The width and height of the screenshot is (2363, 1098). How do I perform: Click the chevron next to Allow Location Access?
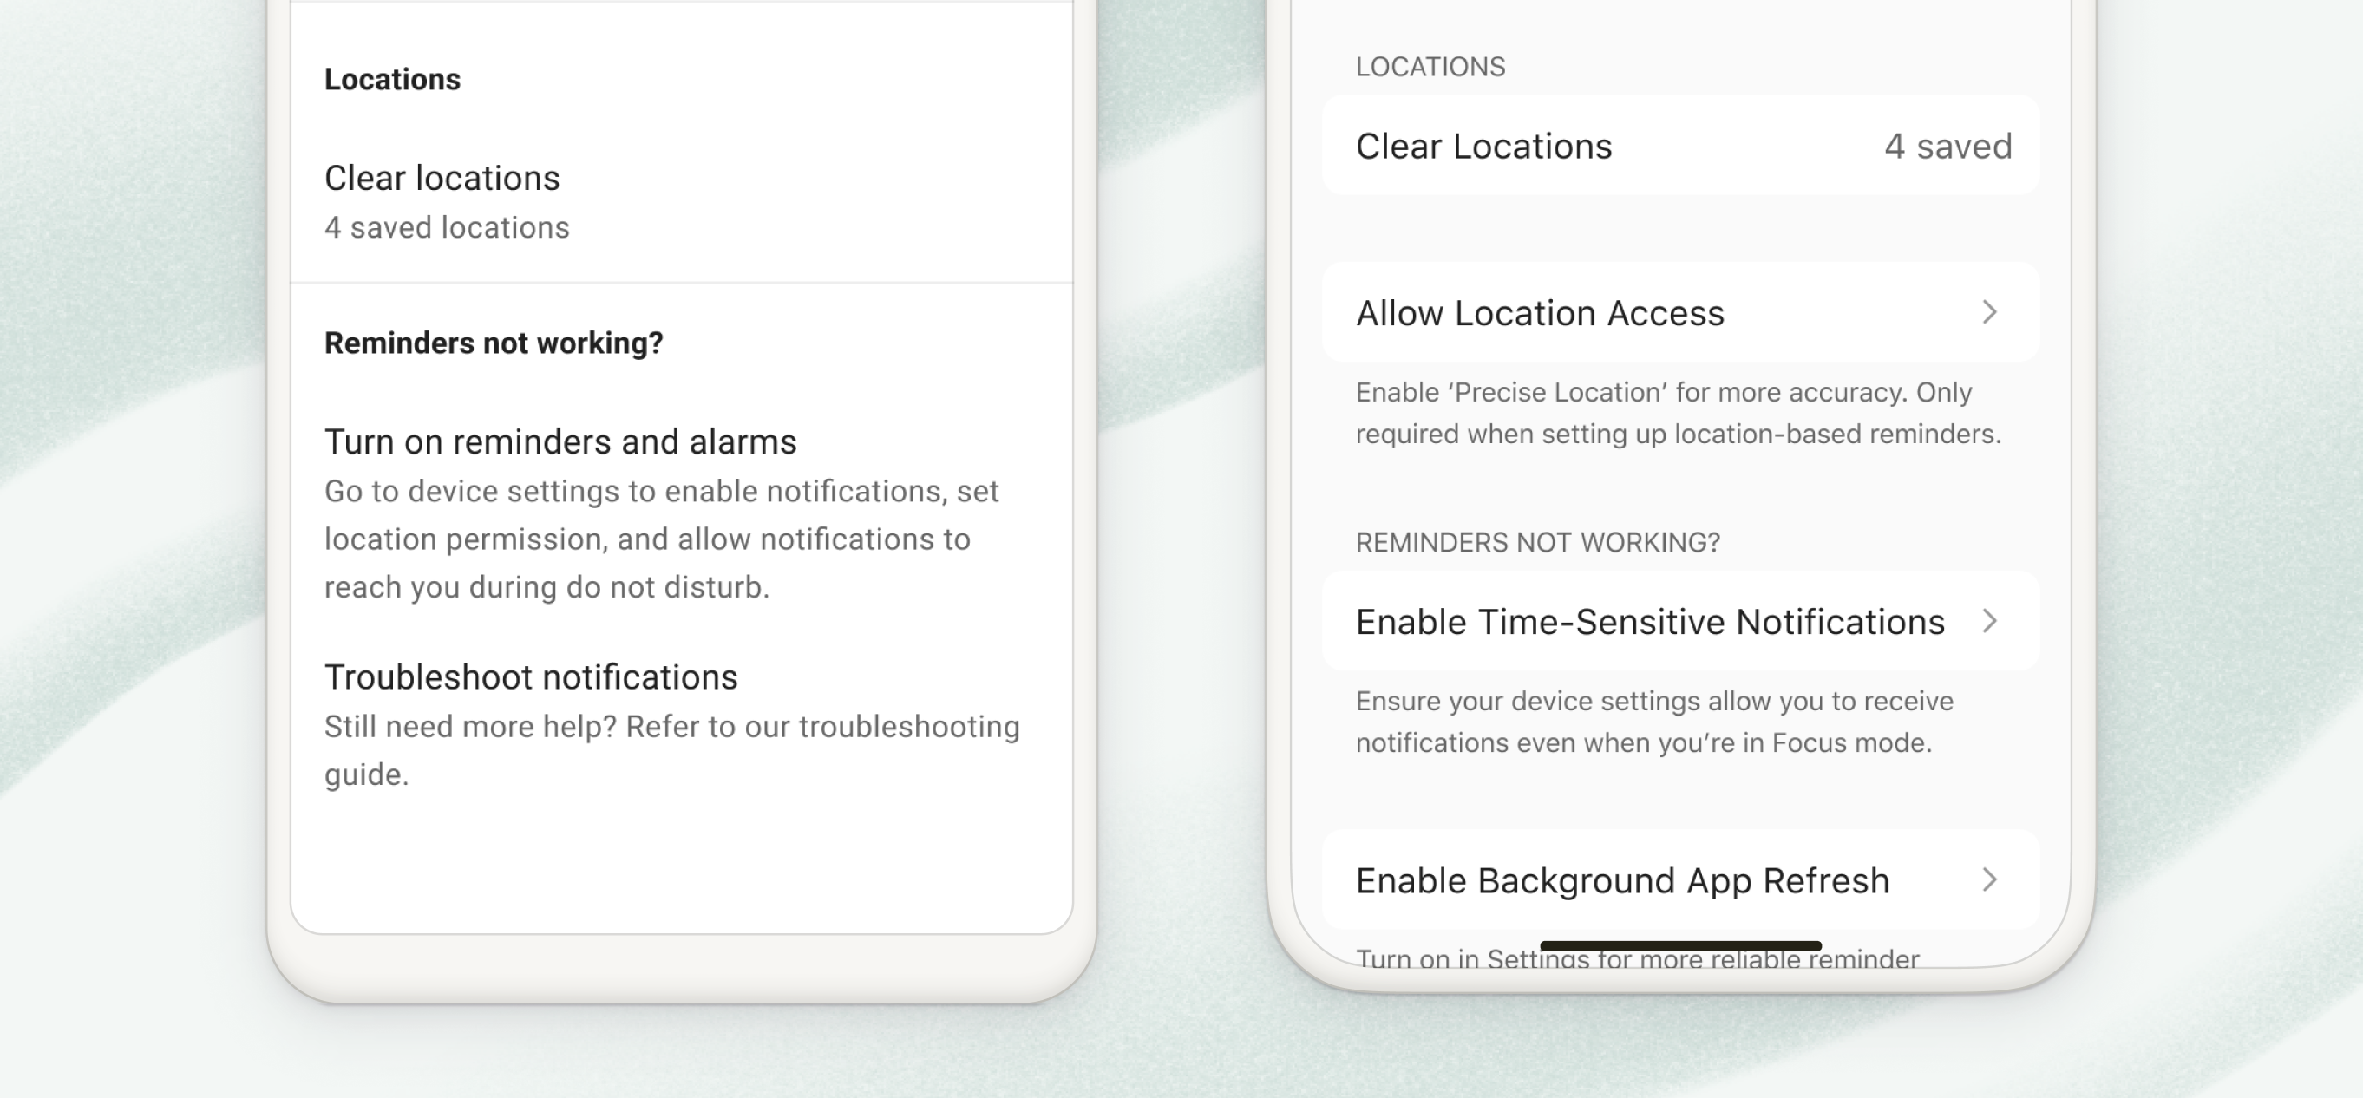(x=1989, y=313)
